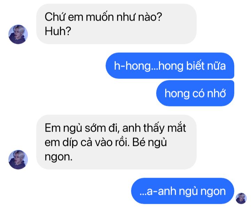Select the 'Em ngủ sớm đi' gray bubble
251x208 pixels.
coord(116,142)
